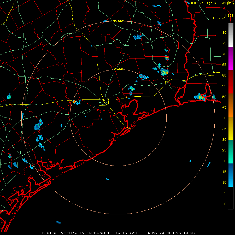This screenshot has height=235, width=235.
Task: Select the yellow band of the legend
Action: click(231, 128)
